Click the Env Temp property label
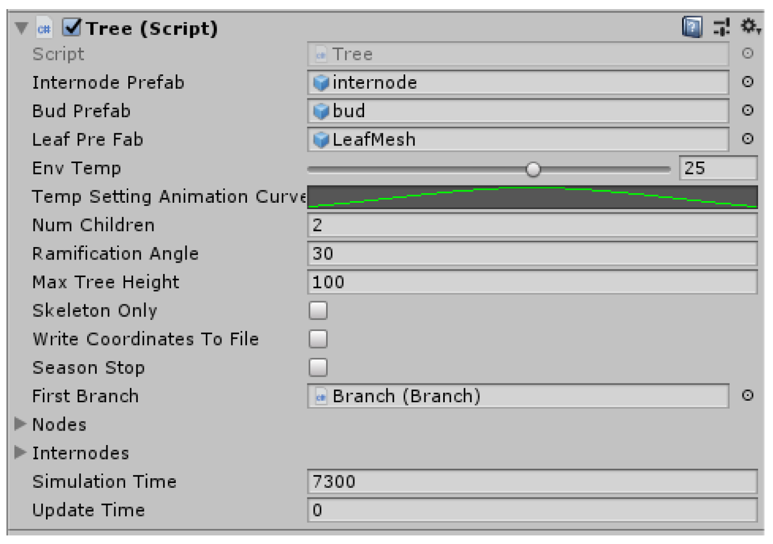 76,168
